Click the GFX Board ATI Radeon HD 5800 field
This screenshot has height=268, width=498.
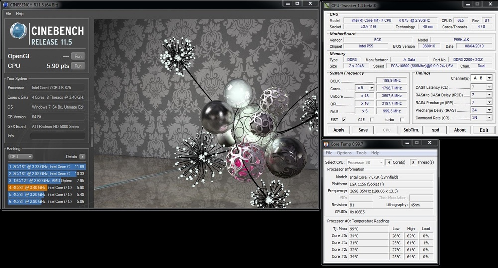(58, 127)
